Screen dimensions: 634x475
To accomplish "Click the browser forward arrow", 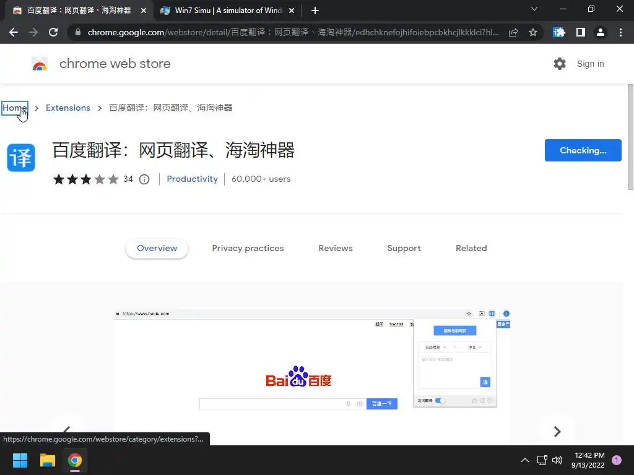I will click(x=33, y=32).
